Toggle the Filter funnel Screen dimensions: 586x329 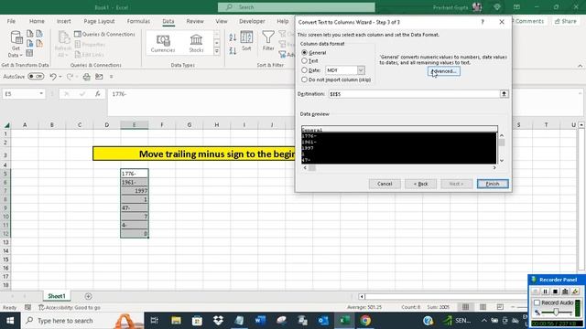click(268, 41)
